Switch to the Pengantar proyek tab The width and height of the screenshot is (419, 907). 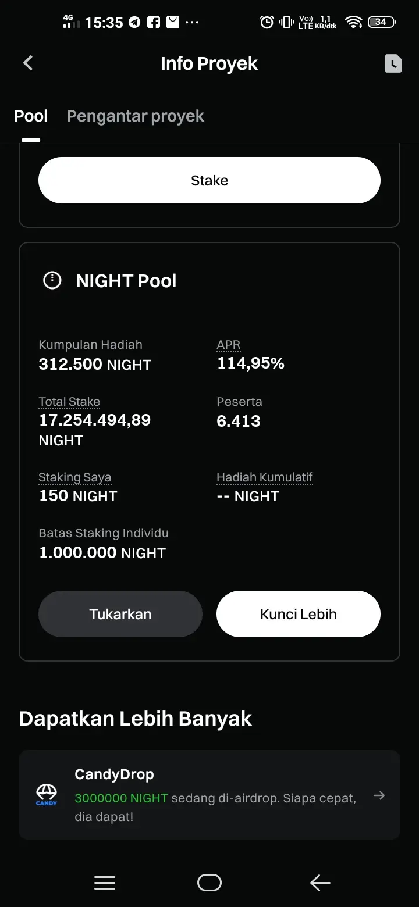tap(135, 116)
